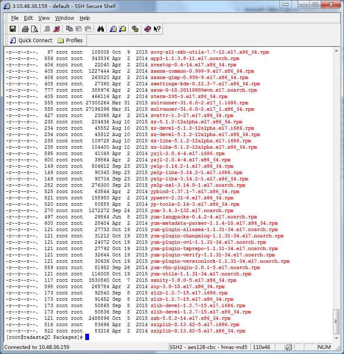
Task: Click the xterm-295-3 rpm filename
Action: [x=189, y=96]
